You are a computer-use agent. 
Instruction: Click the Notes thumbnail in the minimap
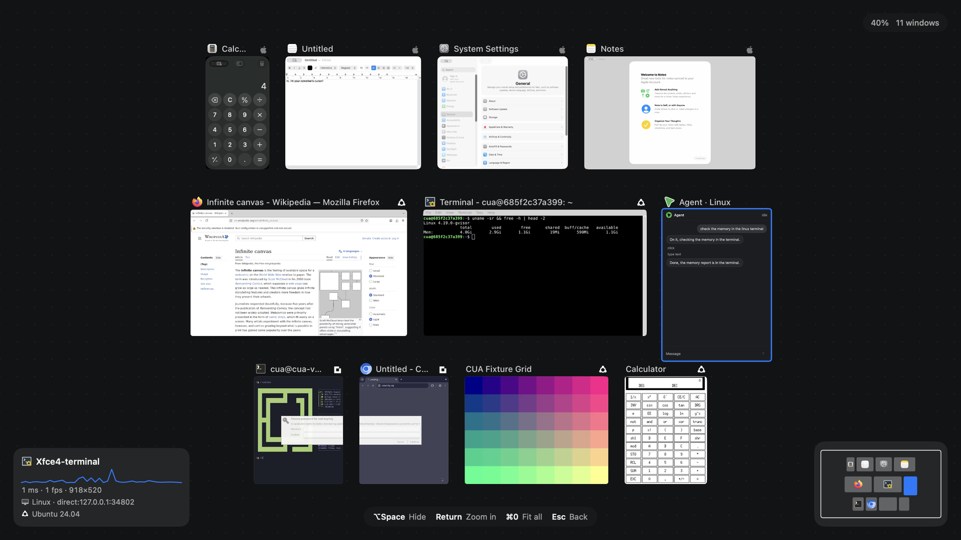click(x=904, y=464)
